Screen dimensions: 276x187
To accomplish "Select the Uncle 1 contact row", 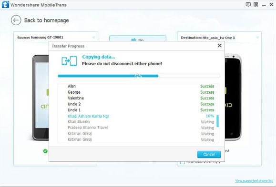I will 138,110.
